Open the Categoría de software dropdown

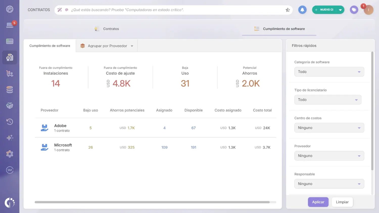(329, 72)
